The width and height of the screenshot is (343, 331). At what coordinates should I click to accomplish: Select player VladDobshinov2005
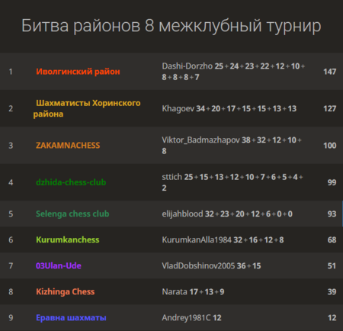(198, 265)
